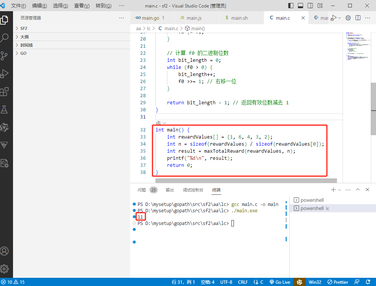Open the 调试控制台 debug console tab

coord(193,190)
